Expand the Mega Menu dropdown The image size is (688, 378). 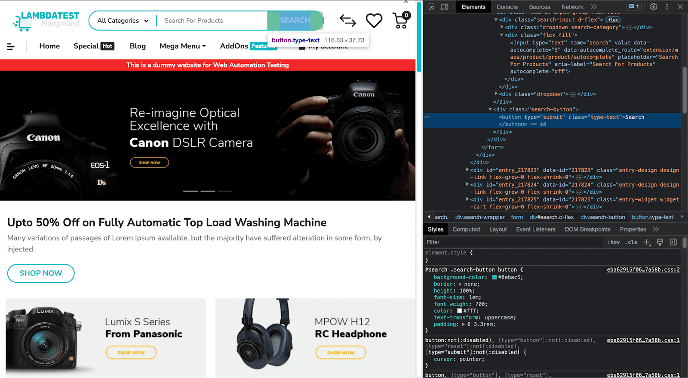point(183,46)
